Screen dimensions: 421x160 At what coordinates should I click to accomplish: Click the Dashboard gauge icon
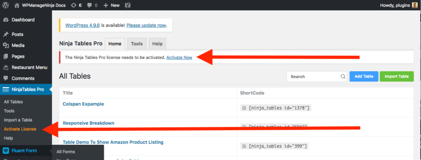tap(6, 20)
